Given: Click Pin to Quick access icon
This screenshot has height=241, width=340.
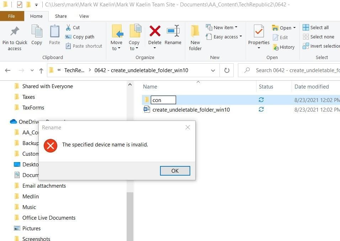Looking at the screenshot, I should [x=15, y=31].
